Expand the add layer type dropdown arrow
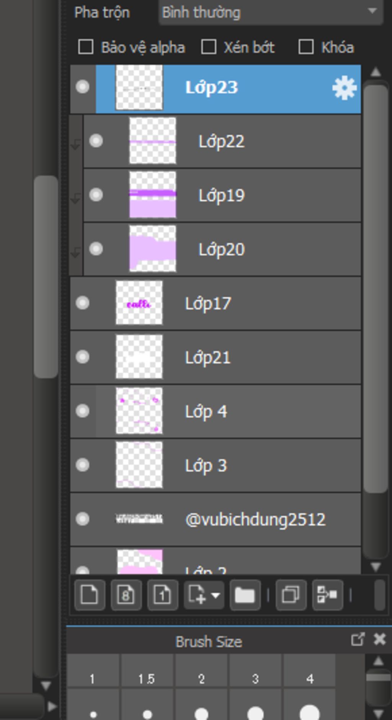 [x=216, y=595]
